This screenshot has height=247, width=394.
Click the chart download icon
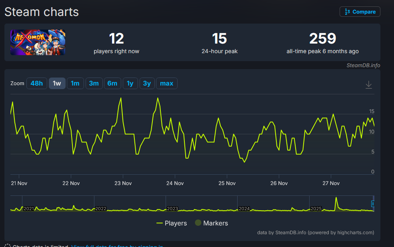click(x=369, y=85)
